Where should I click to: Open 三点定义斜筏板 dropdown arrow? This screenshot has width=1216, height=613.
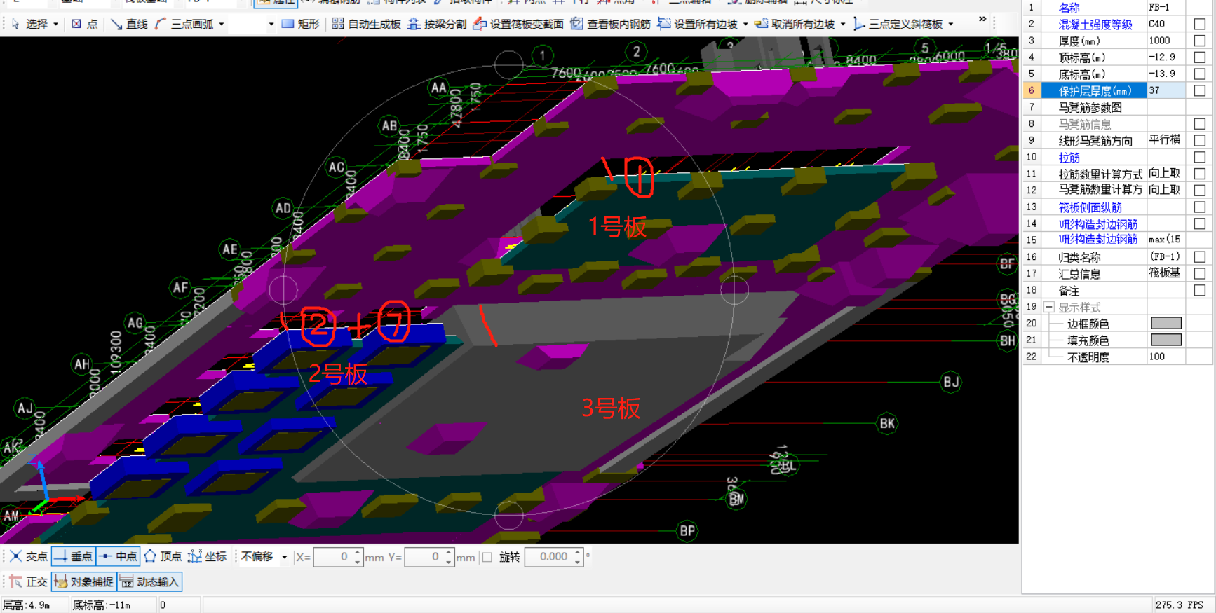950,24
